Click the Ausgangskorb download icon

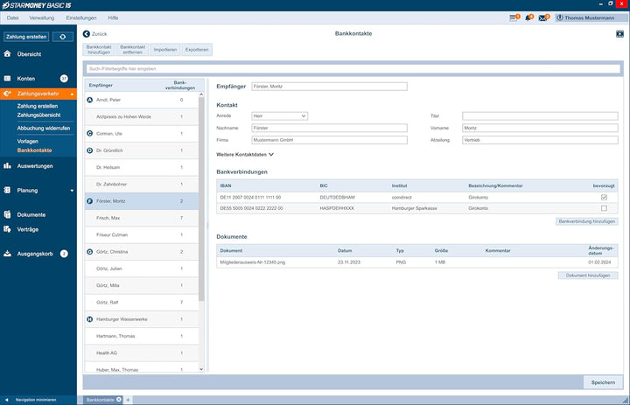[7, 254]
